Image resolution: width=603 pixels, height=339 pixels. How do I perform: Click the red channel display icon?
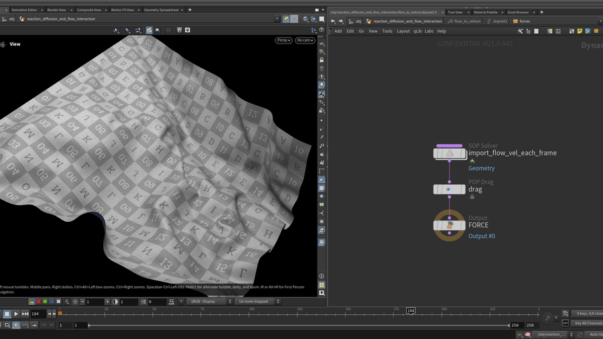38,302
